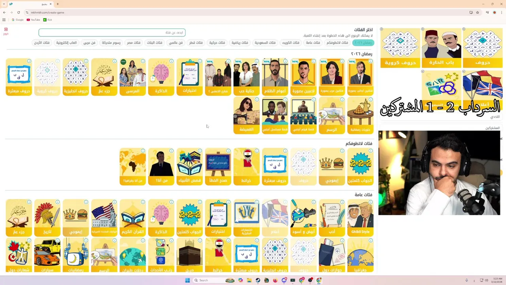Select the قصة مسلسل اجنبي category card
The height and width of the screenshot is (285, 506).
[275, 116]
